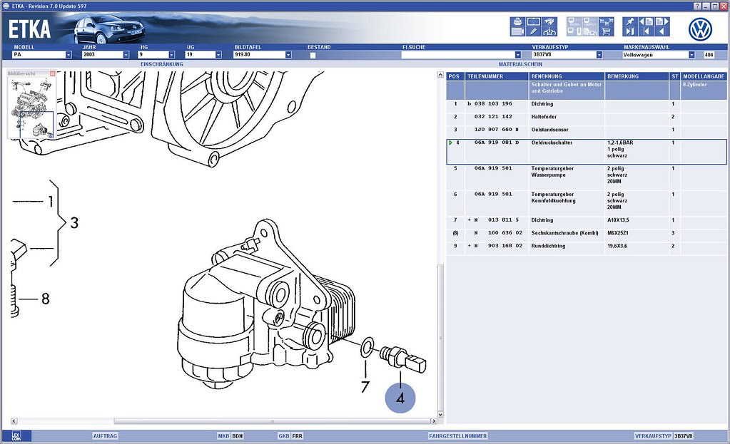Viewport: 730px width, 444px height.
Task: Click the AUFTRAG status bar button
Action: tap(105, 435)
